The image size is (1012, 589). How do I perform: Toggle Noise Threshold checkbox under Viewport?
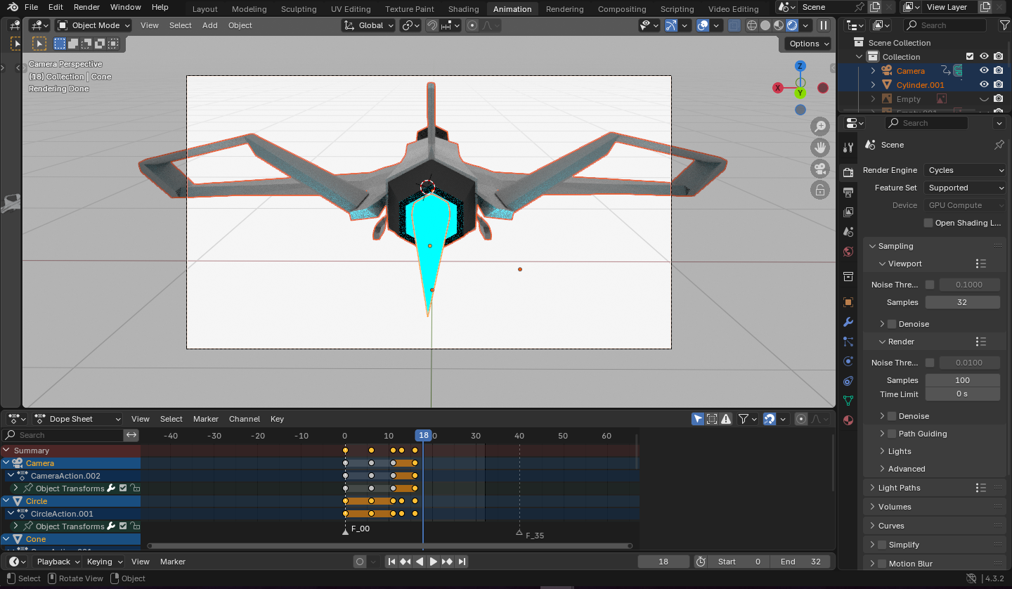pyautogui.click(x=930, y=285)
